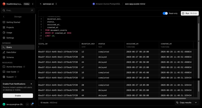This screenshot has height=108, width=202.
Task: Toggle the Read-only switch
Action: (x=165, y=13)
